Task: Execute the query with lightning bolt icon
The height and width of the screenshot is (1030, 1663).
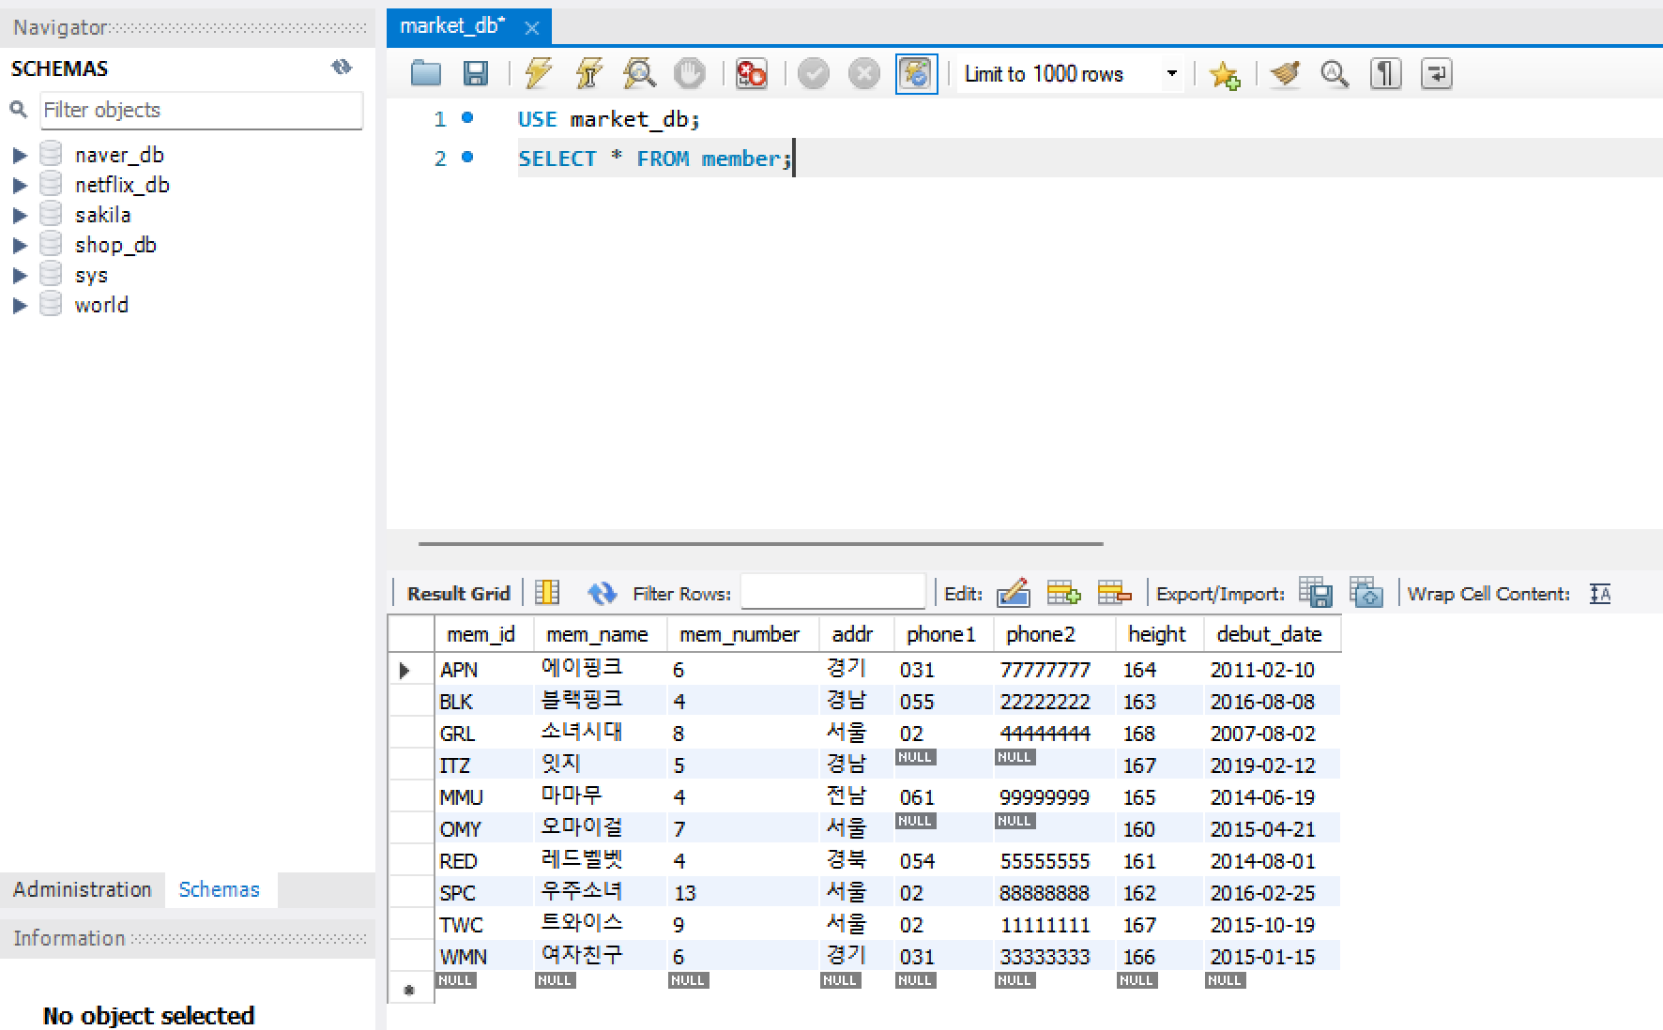Action: coord(538,73)
